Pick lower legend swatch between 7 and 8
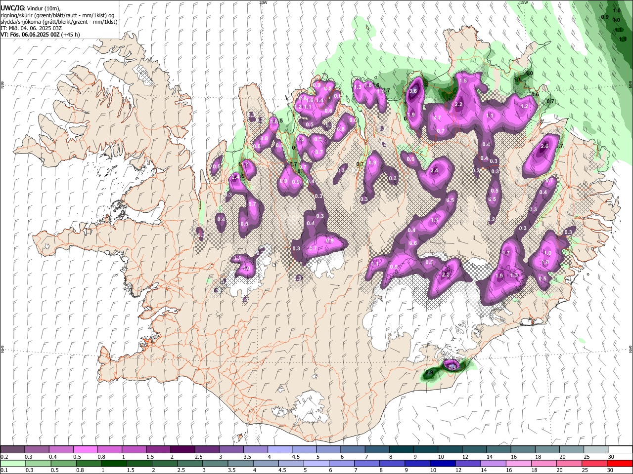 [366, 463]
